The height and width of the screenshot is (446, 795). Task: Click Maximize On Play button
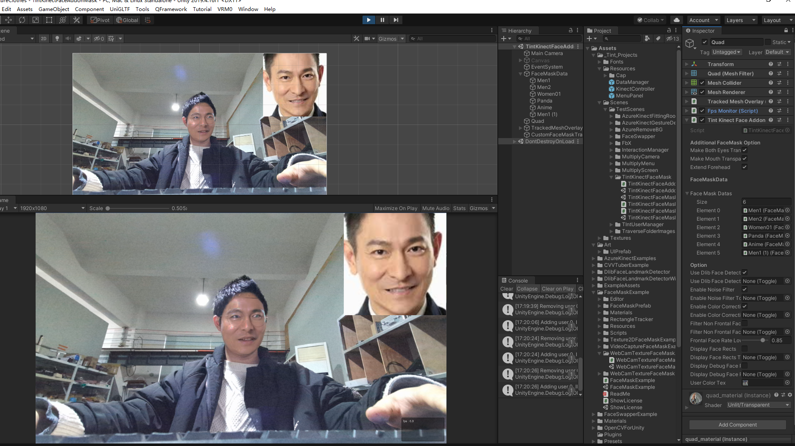click(x=396, y=208)
